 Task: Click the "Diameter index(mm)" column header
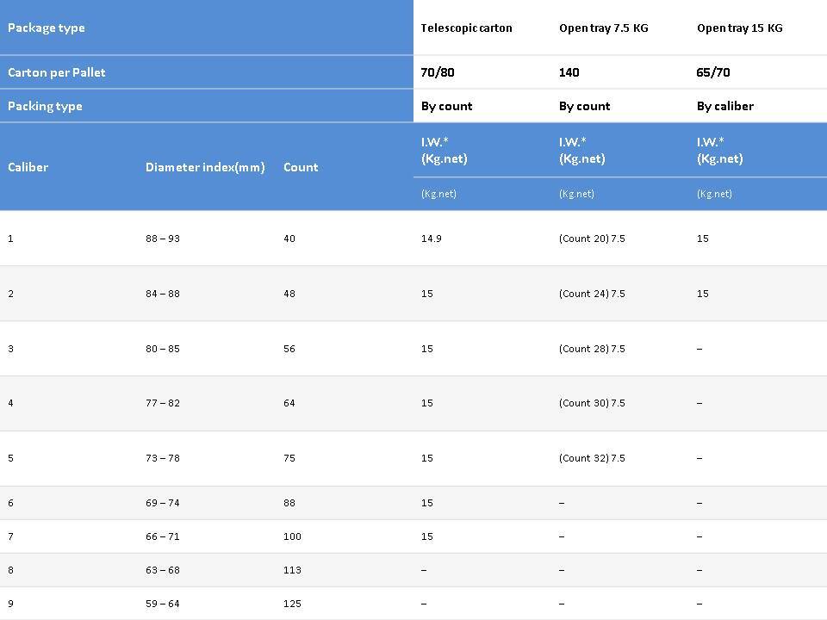point(205,167)
